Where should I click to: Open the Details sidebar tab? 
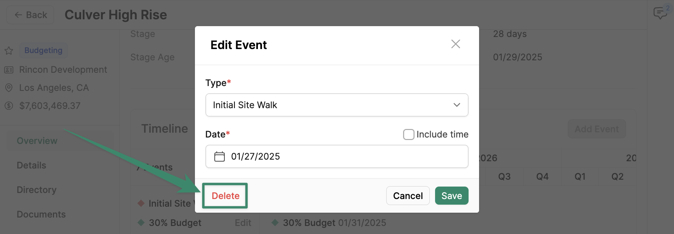click(31, 165)
